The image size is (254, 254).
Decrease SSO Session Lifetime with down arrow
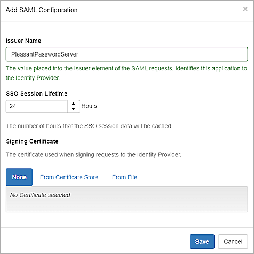pyautogui.click(x=73, y=109)
